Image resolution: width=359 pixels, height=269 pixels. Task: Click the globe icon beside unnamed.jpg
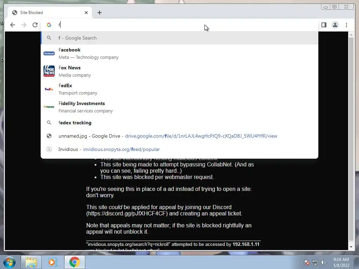click(49, 136)
